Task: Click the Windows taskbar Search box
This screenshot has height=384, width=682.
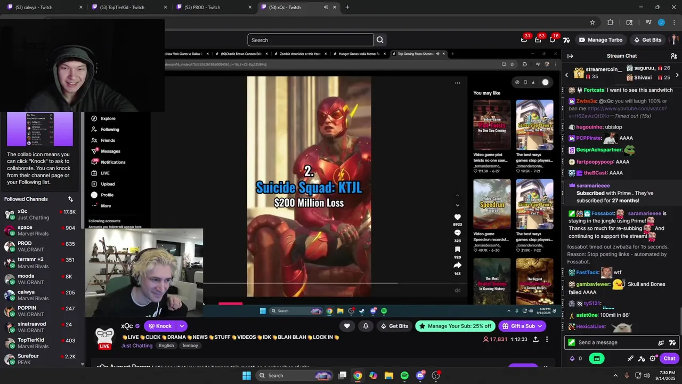Action: click(x=294, y=375)
